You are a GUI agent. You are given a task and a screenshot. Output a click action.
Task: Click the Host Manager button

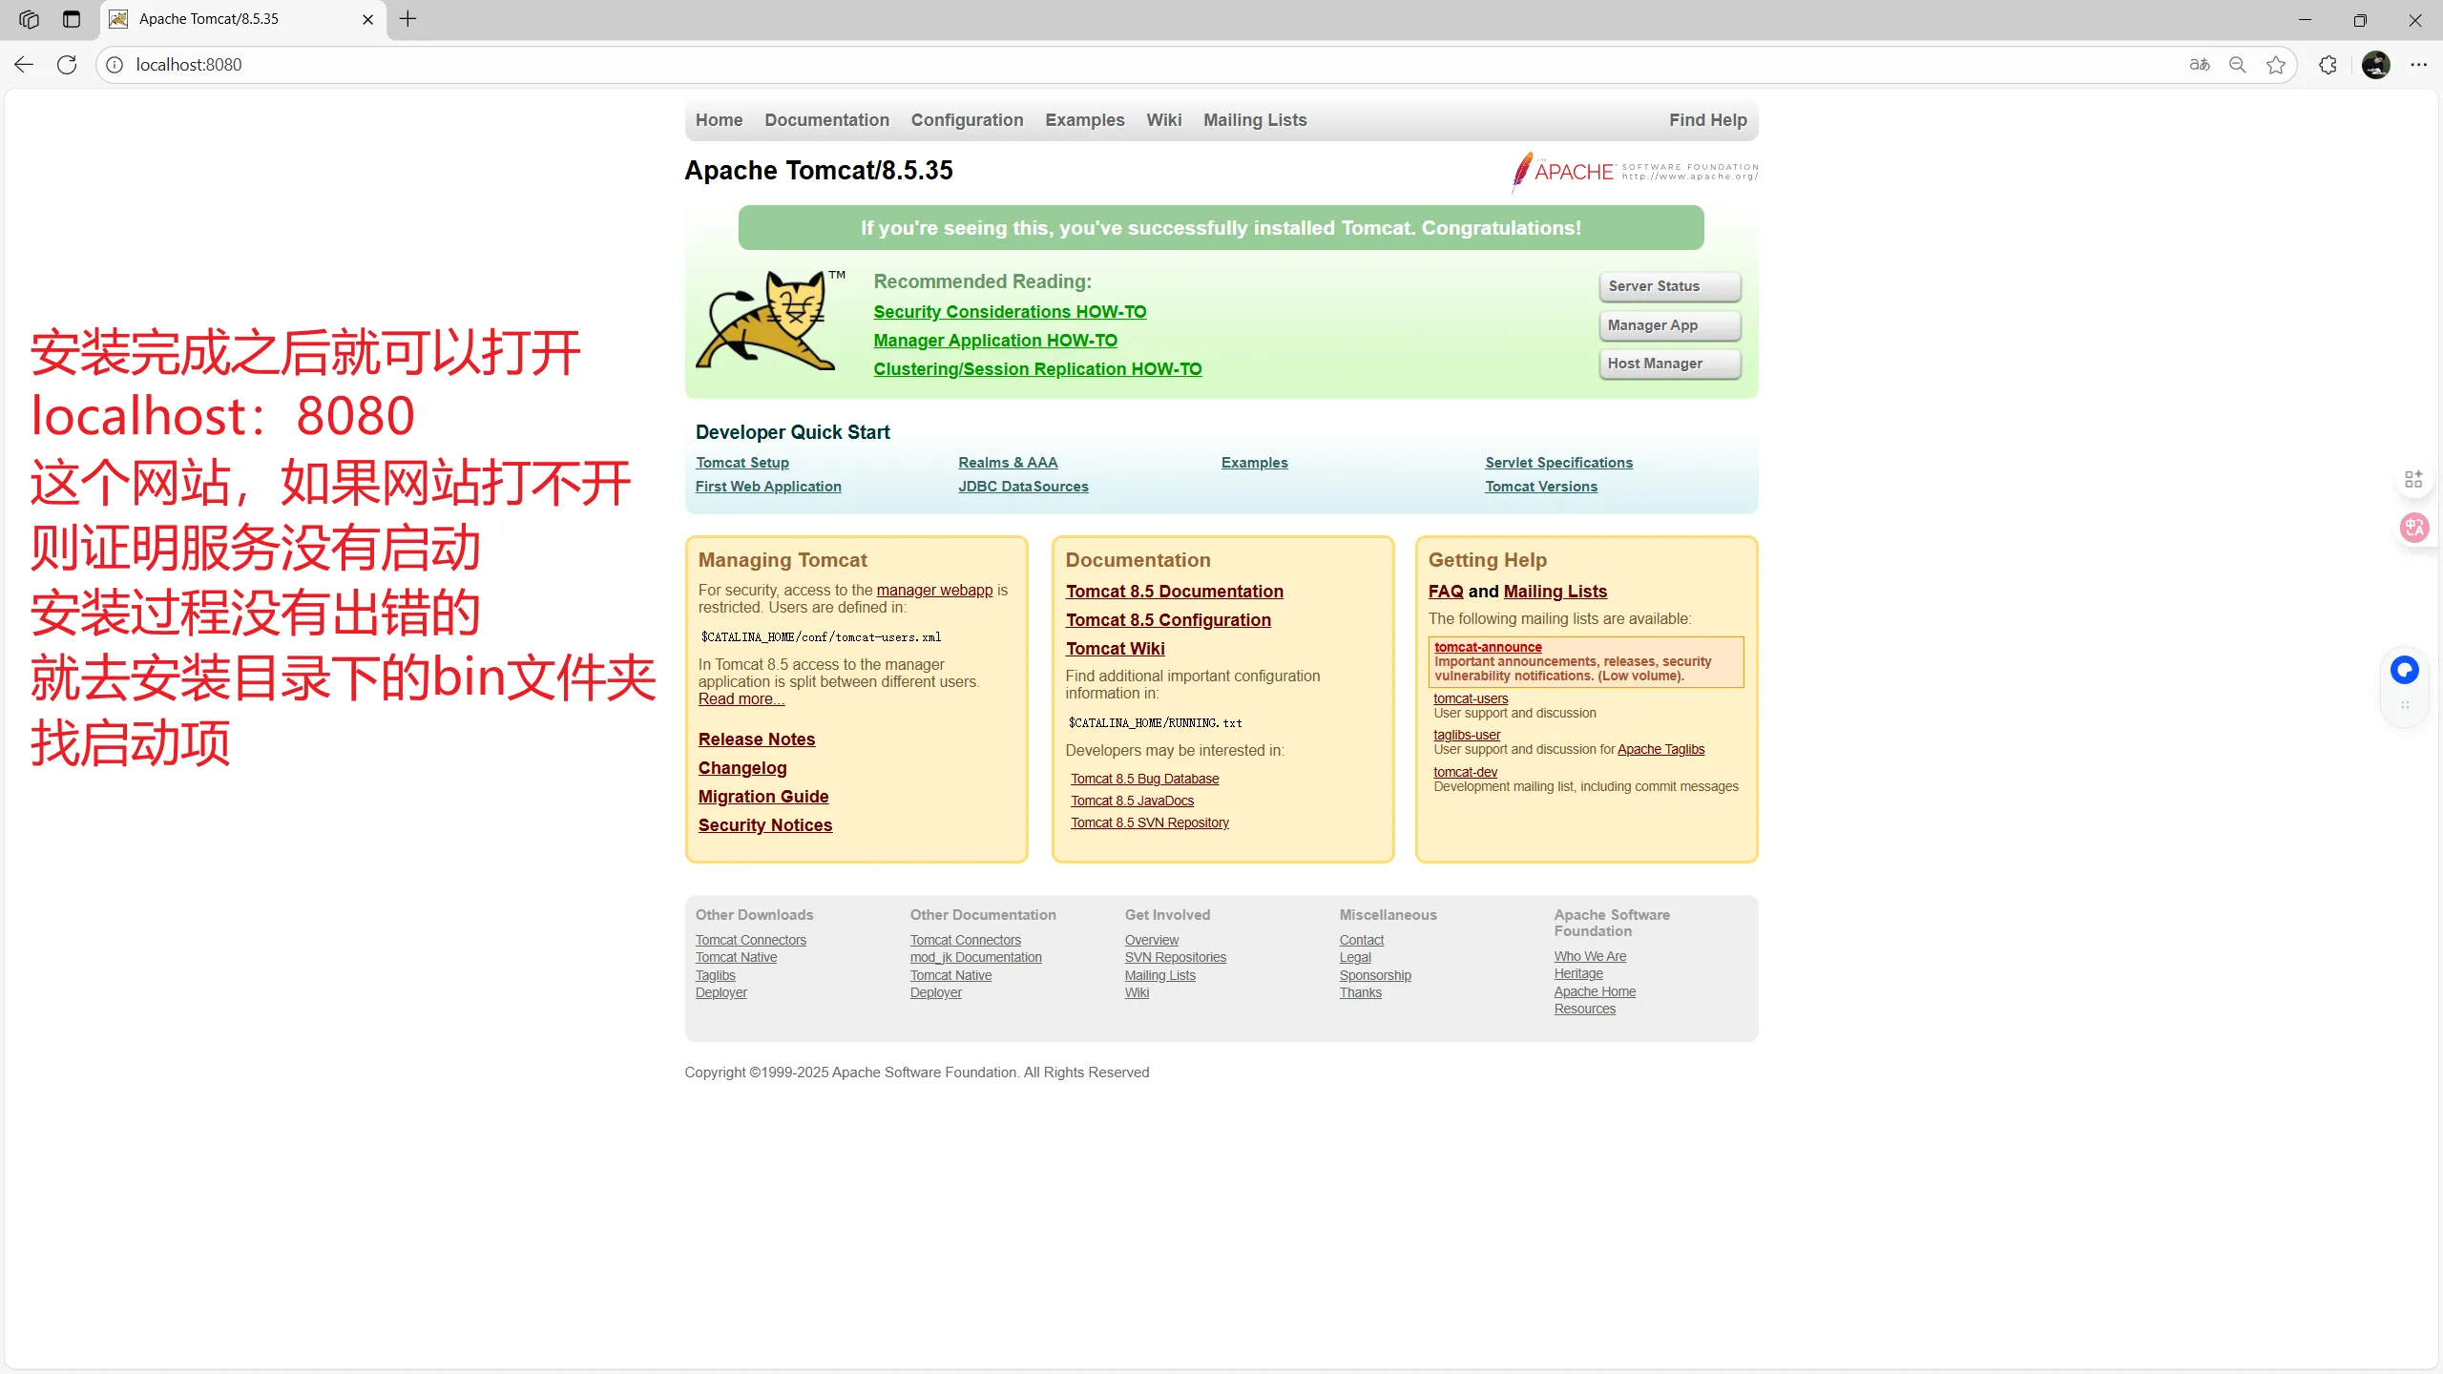[1669, 364]
